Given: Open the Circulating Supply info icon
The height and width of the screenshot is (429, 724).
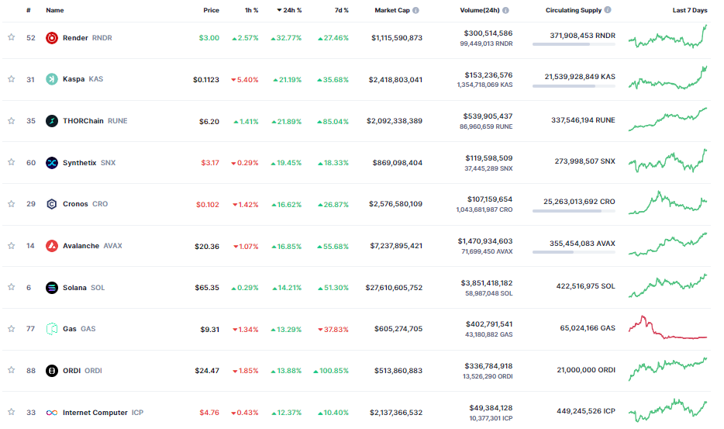Looking at the screenshot, I should pyautogui.click(x=608, y=10).
